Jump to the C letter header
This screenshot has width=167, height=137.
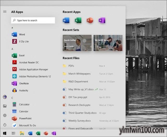pyautogui.click(x=12, y=98)
